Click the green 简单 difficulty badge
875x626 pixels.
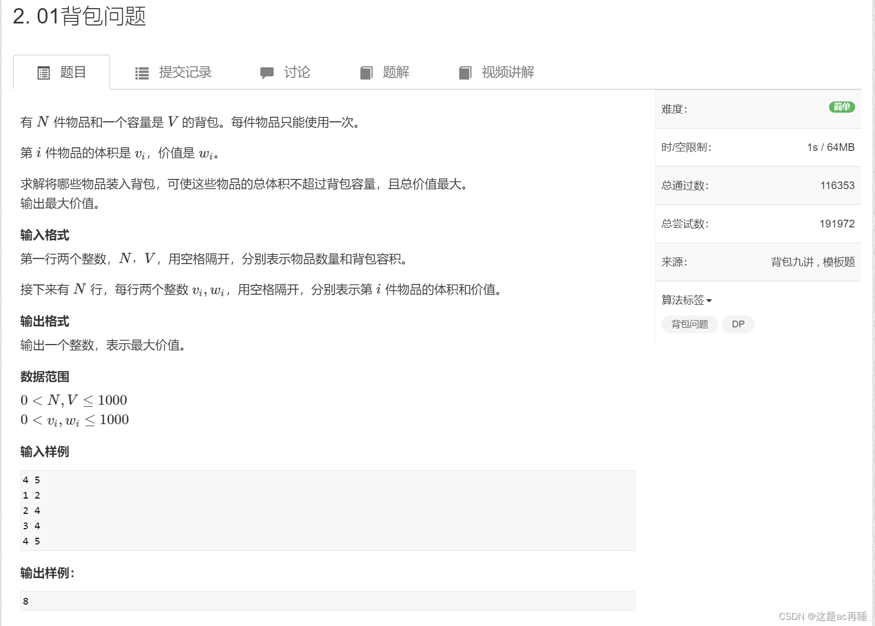click(x=841, y=108)
